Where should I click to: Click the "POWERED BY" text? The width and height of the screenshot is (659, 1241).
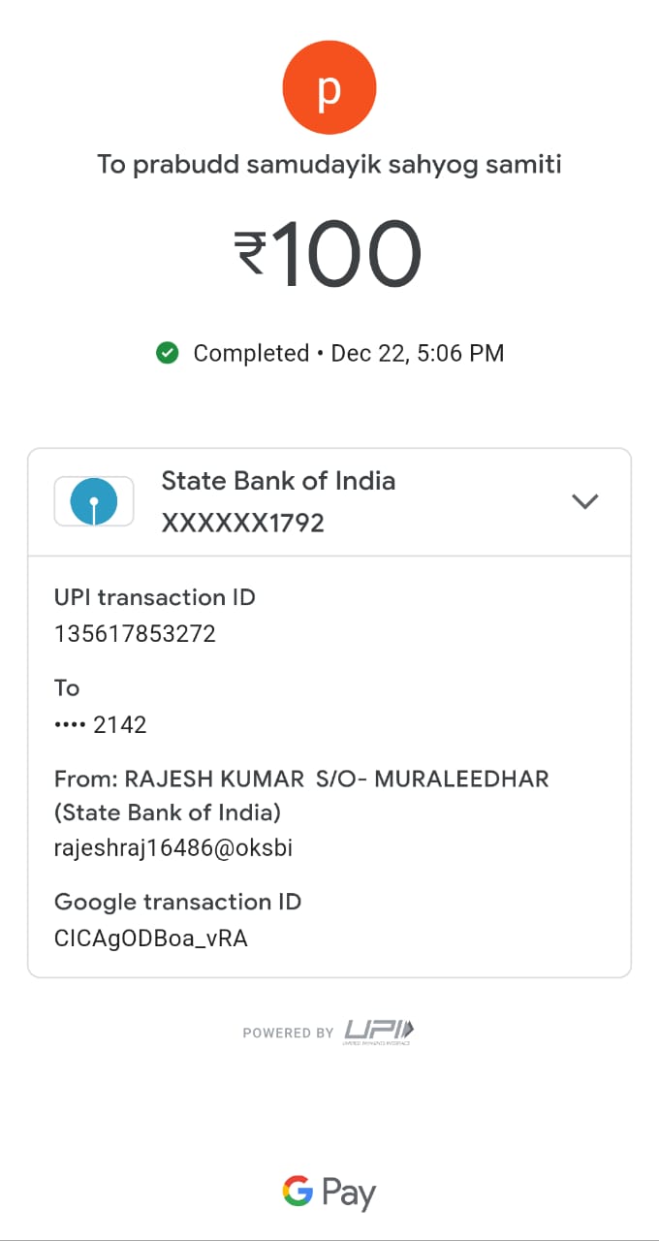[288, 1033]
